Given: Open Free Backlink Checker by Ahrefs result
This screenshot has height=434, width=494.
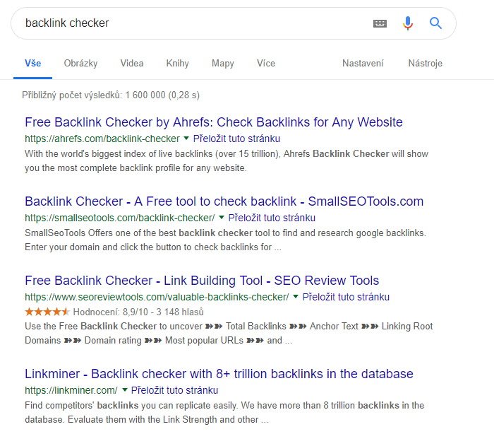Looking at the screenshot, I should point(214,122).
